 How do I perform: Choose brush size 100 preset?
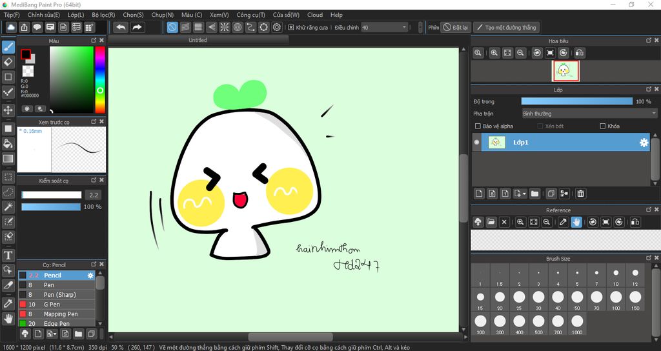(x=616, y=299)
